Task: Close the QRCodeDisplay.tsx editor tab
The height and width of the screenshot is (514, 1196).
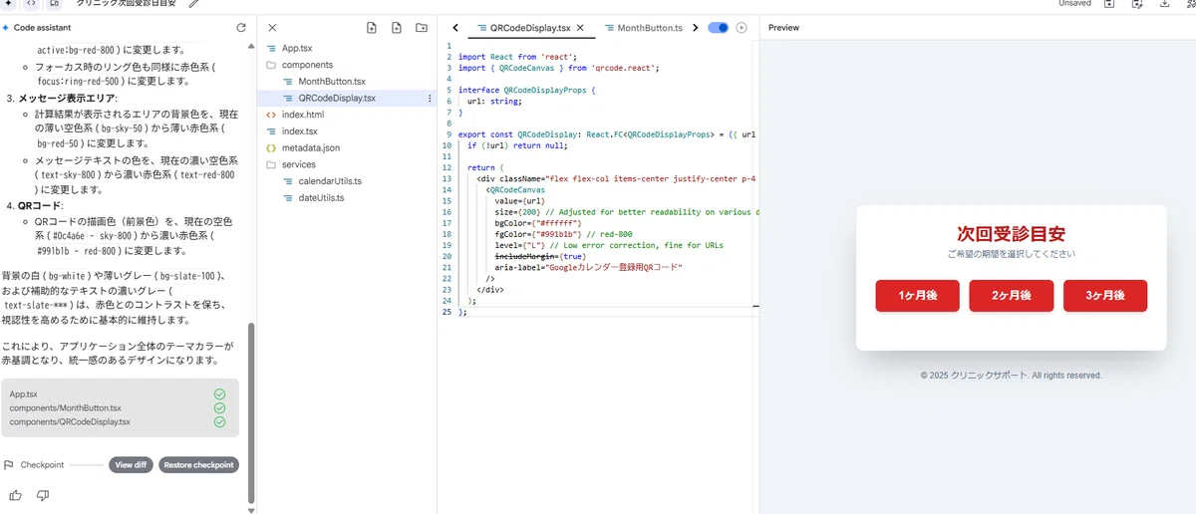Action: point(580,28)
